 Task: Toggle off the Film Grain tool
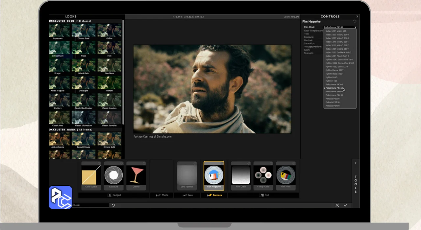(249, 163)
